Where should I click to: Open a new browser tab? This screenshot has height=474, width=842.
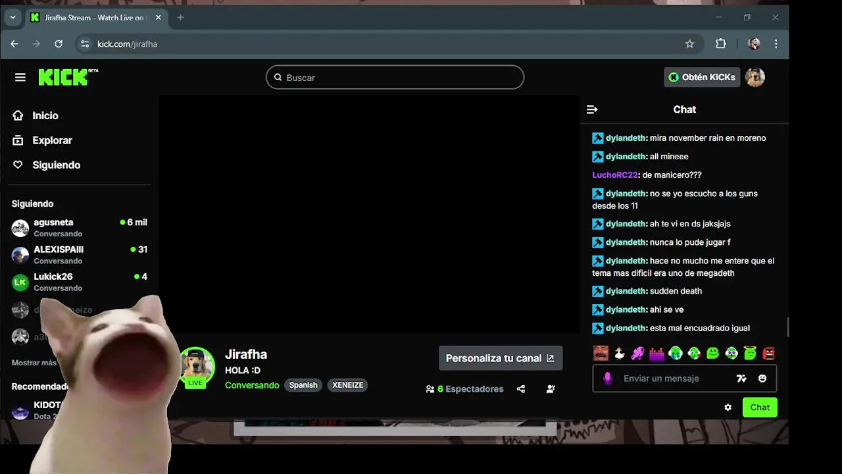click(x=180, y=18)
